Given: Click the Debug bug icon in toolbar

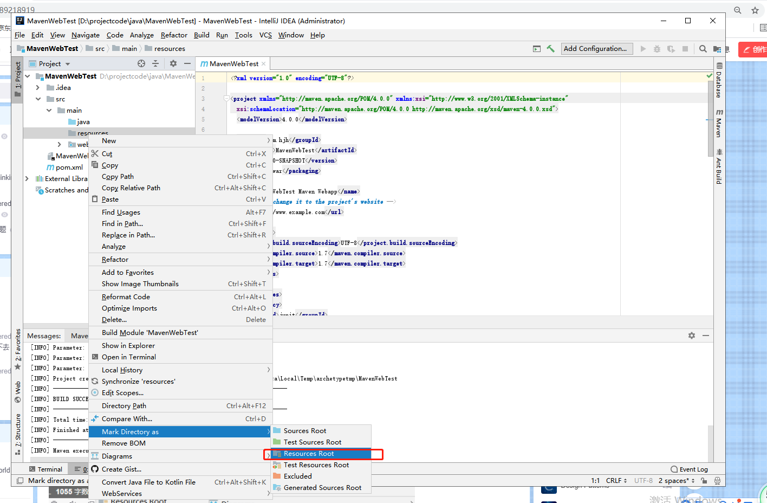Looking at the screenshot, I should [x=657, y=49].
